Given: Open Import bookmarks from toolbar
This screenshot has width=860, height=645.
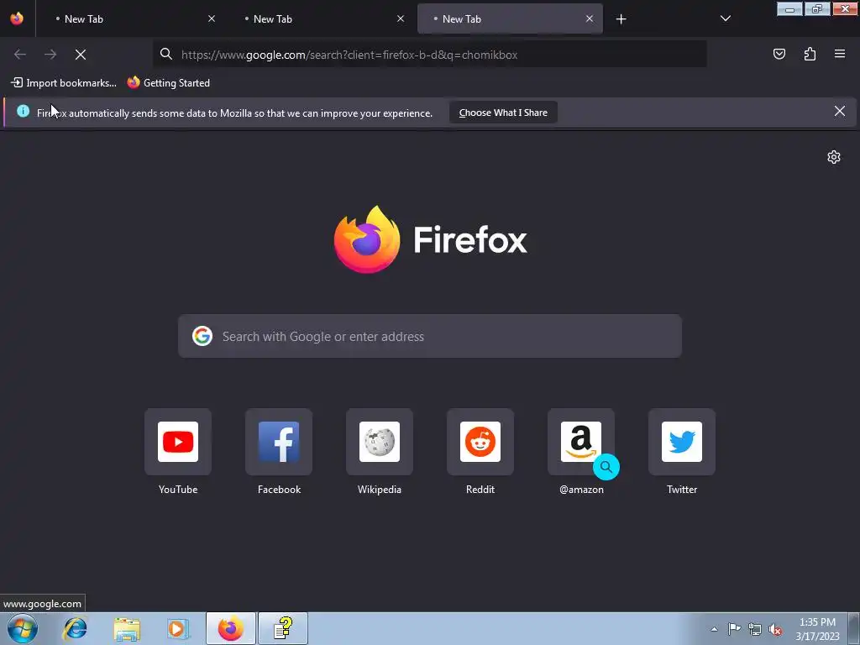Looking at the screenshot, I should (x=64, y=83).
